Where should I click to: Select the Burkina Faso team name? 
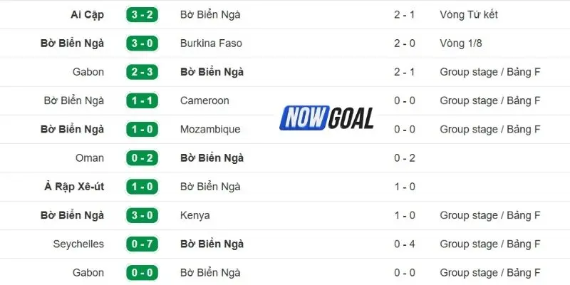click(211, 43)
